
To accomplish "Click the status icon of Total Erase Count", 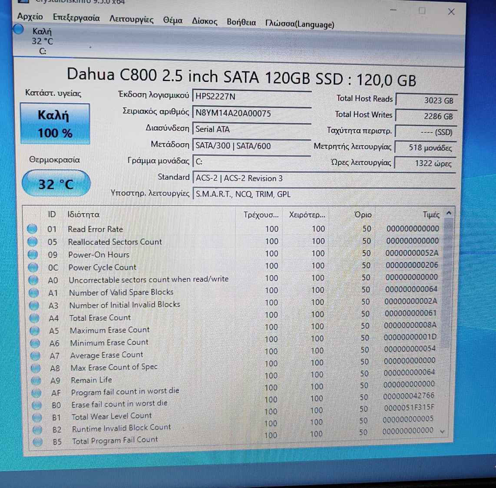I will pyautogui.click(x=34, y=318).
